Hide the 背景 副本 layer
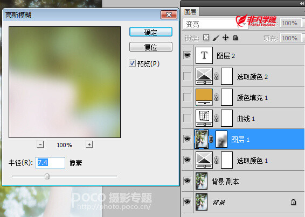The height and width of the screenshot is (217, 305). [x=188, y=181]
